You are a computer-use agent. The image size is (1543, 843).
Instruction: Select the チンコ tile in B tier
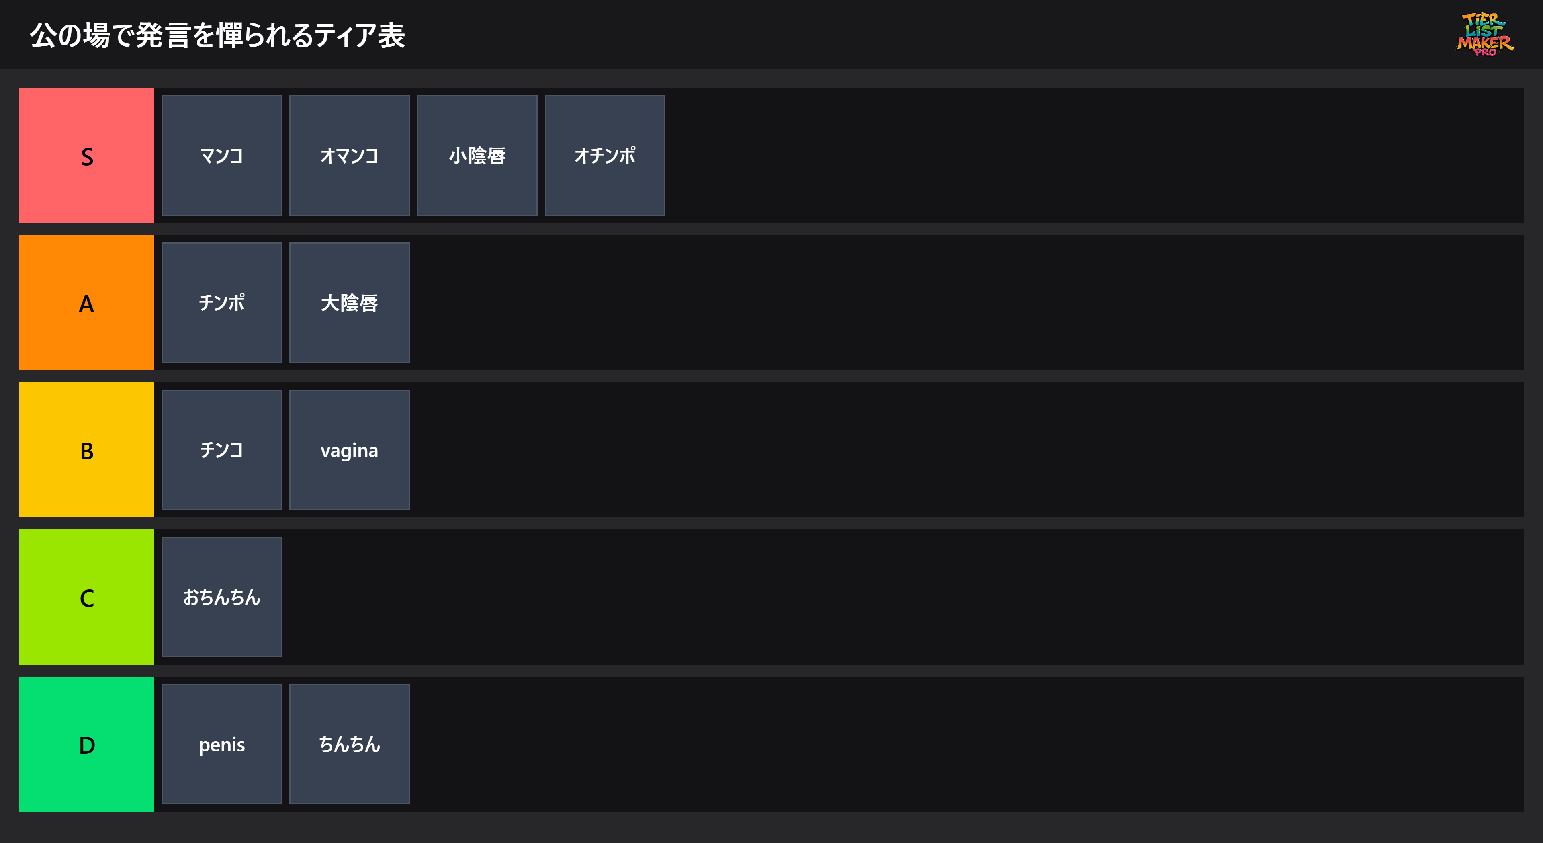[x=222, y=450]
